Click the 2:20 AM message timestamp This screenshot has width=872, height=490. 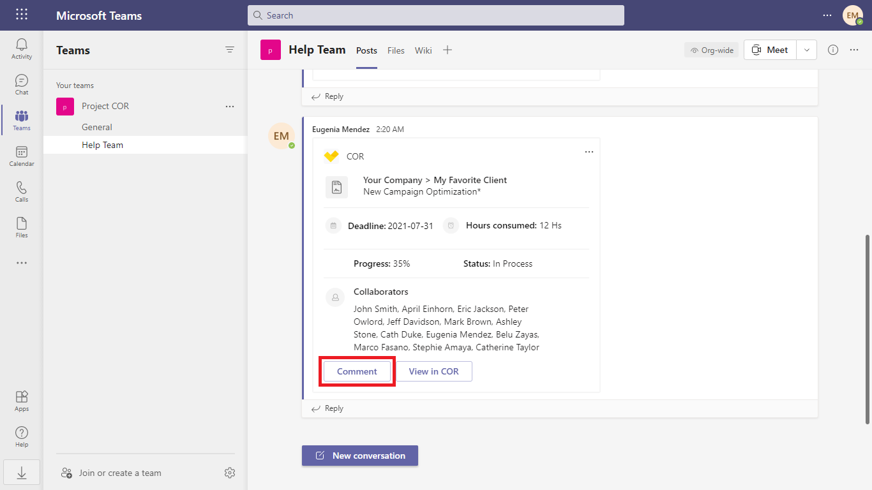point(390,130)
